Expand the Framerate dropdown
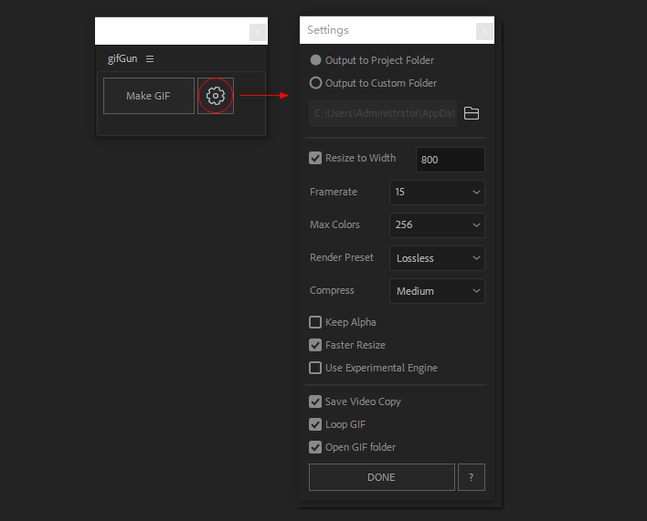Viewport: 647px width, 521px height. click(x=437, y=193)
